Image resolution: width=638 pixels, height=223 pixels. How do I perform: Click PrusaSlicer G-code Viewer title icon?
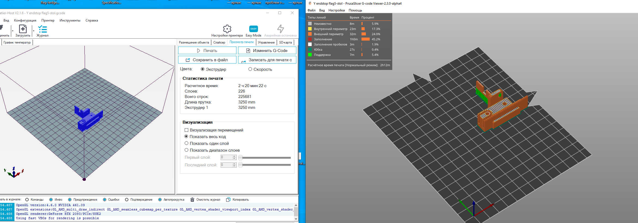[x=310, y=4]
